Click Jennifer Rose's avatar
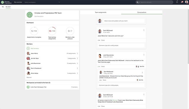189x109 pixels. pyautogui.click(x=28, y=58)
